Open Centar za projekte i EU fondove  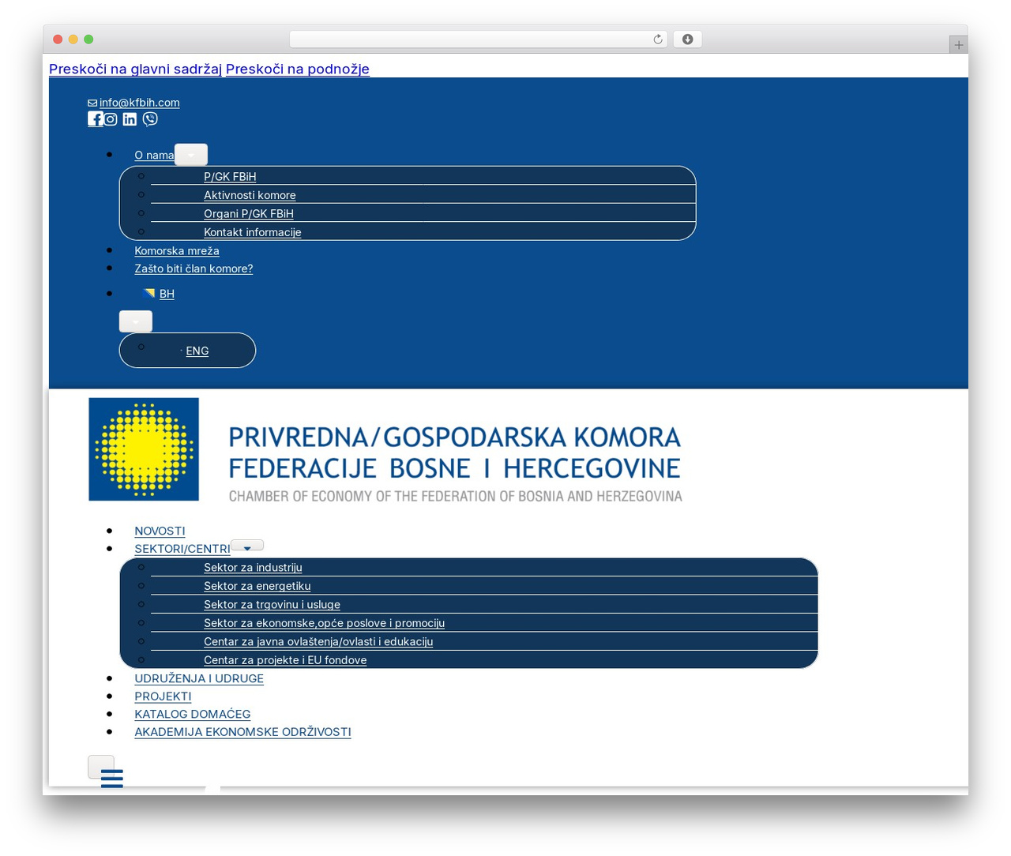[x=285, y=660]
